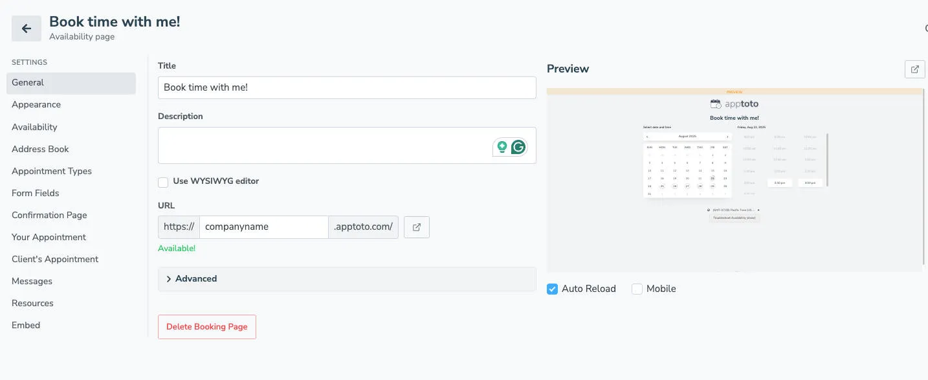Screen dimensions: 928x380
Task: Click the next month arrow in the preview calendar
Action: (x=727, y=136)
